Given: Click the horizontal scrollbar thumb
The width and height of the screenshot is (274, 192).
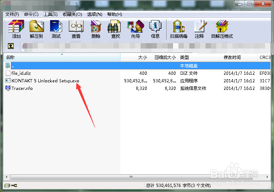Looking at the screenshot, I should point(131,177).
